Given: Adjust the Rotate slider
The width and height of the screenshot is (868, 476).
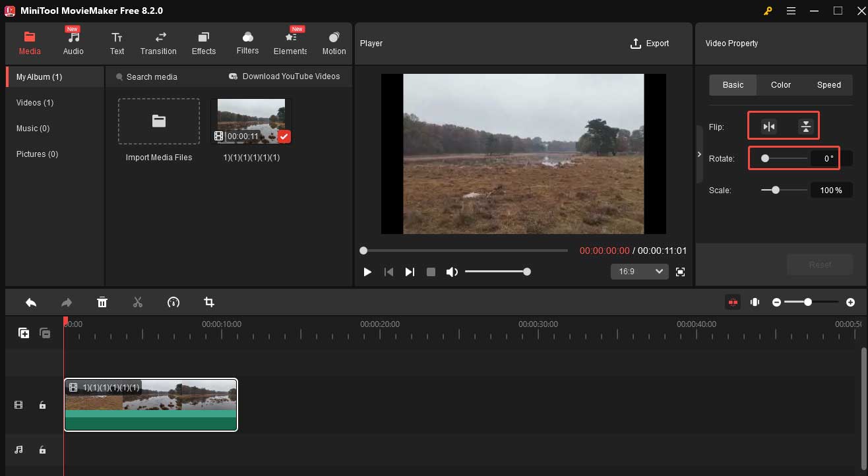Looking at the screenshot, I should pos(784,158).
